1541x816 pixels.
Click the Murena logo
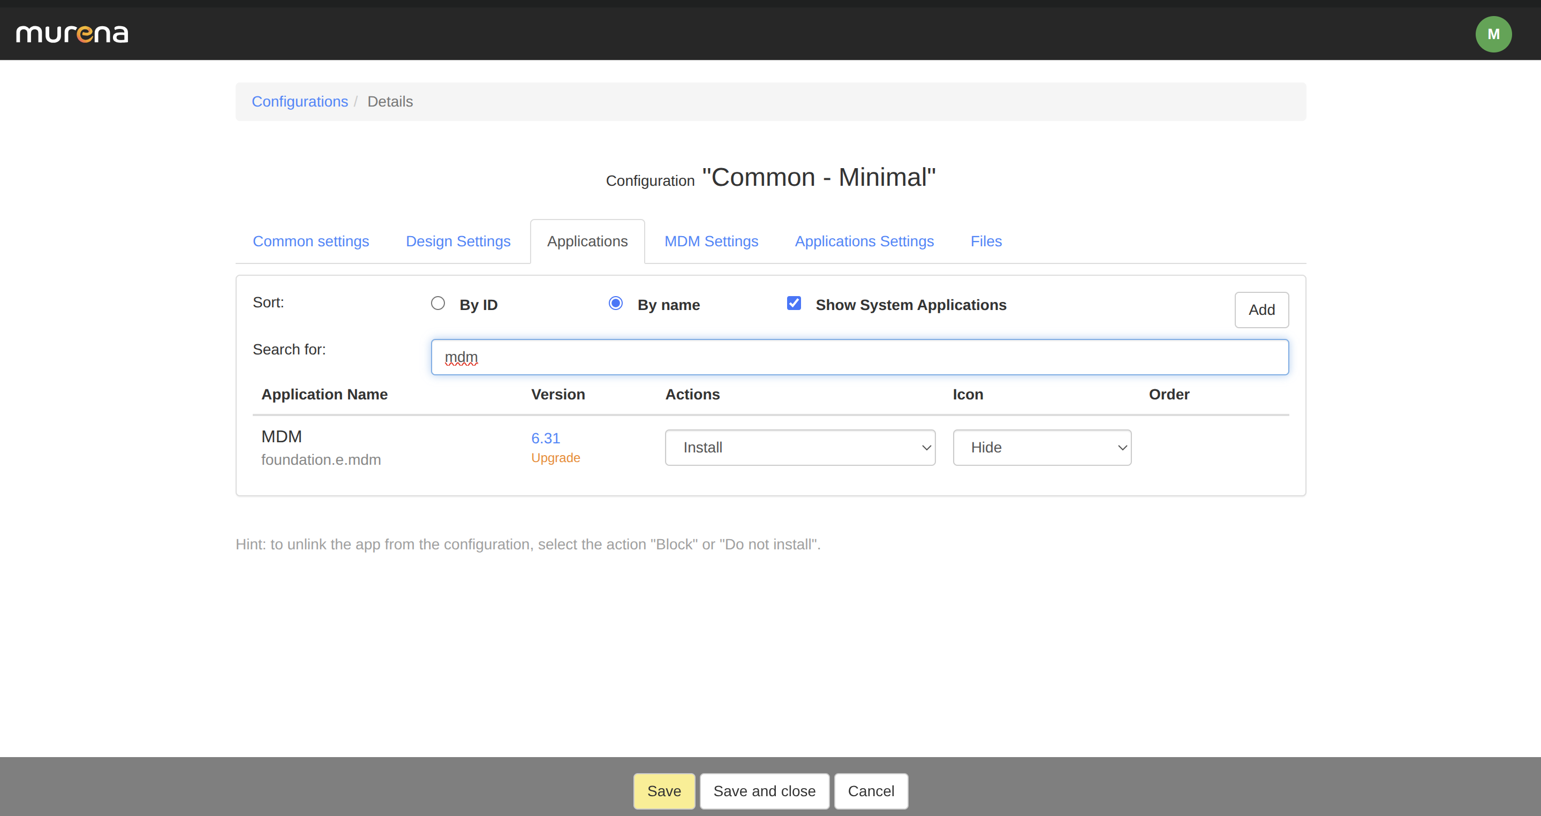tap(72, 34)
